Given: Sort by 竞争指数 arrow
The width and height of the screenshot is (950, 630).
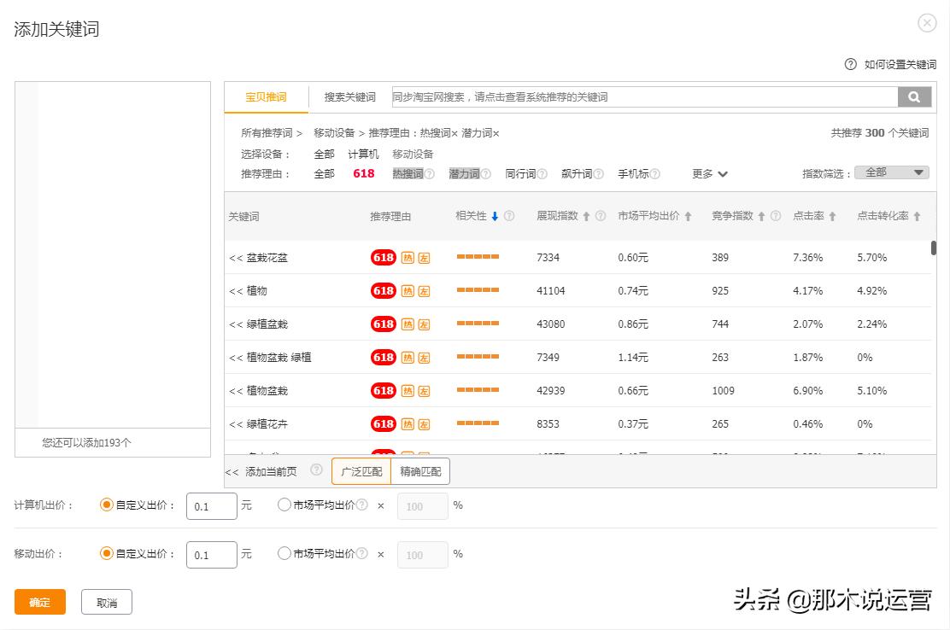Looking at the screenshot, I should 761,216.
